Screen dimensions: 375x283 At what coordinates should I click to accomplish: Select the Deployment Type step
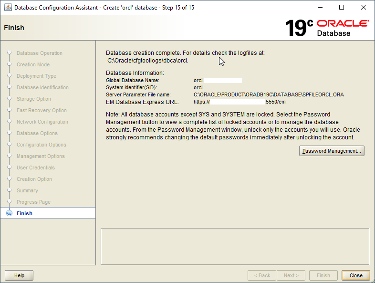point(36,76)
